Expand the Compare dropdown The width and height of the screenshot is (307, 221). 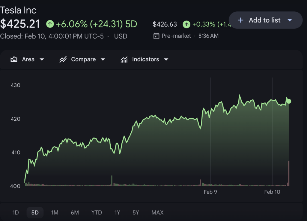[x=103, y=59]
